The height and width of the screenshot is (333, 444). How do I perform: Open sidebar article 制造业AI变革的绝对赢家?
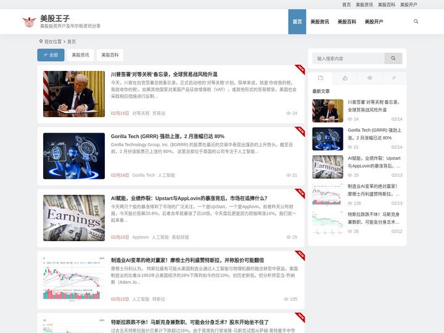click(x=374, y=190)
